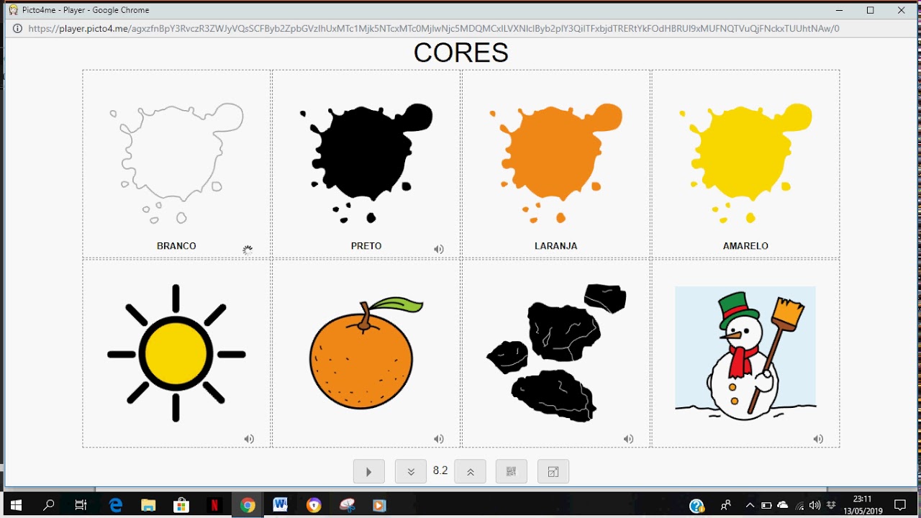Select the orange paint splash picture
Screen dimensions: 921x518
tap(556, 163)
